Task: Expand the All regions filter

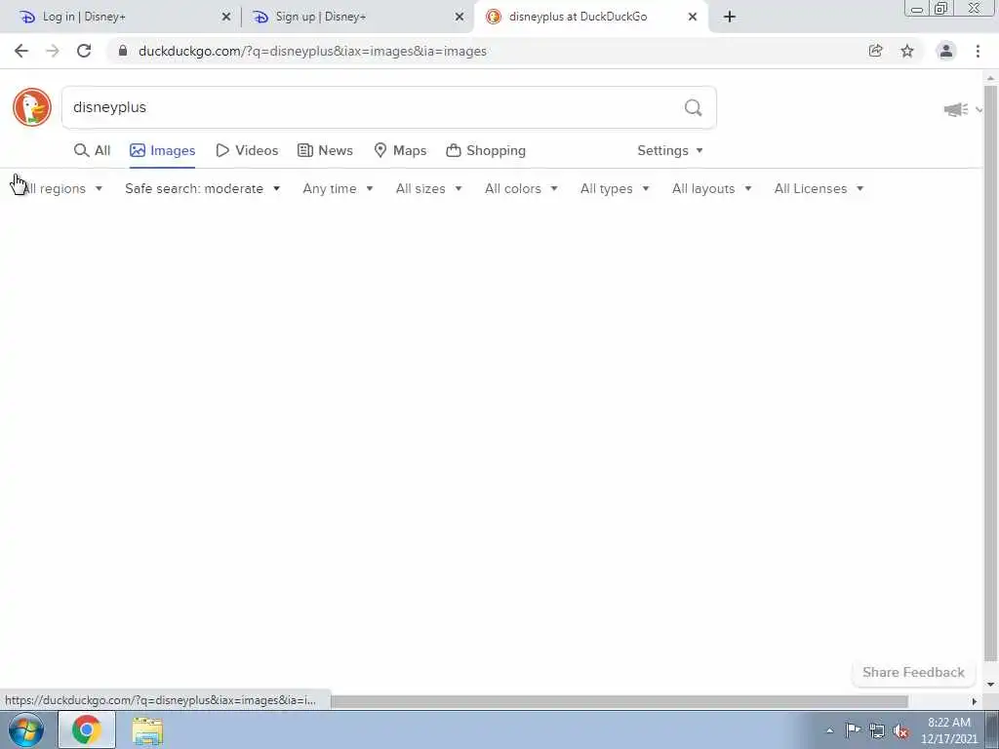Action: (61, 188)
